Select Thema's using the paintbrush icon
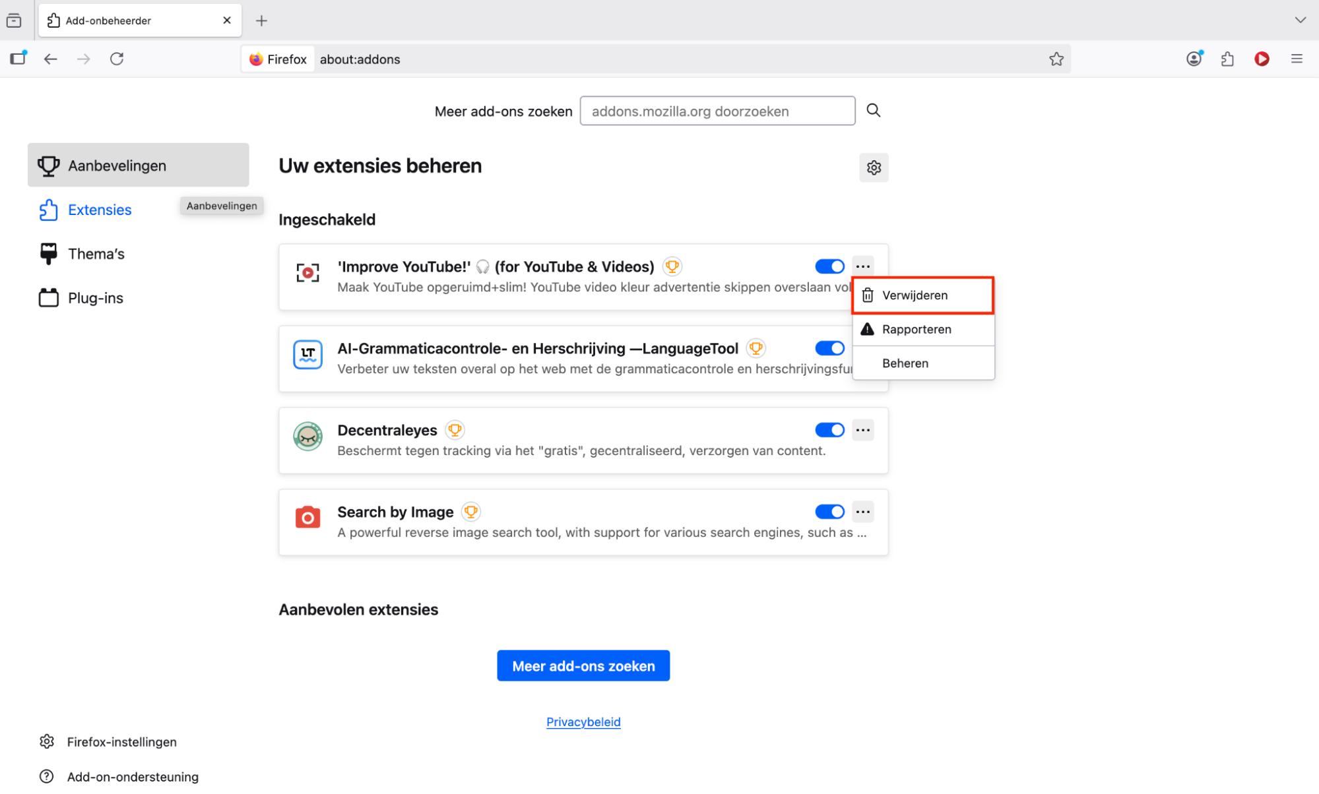This screenshot has width=1319, height=794. (x=48, y=253)
